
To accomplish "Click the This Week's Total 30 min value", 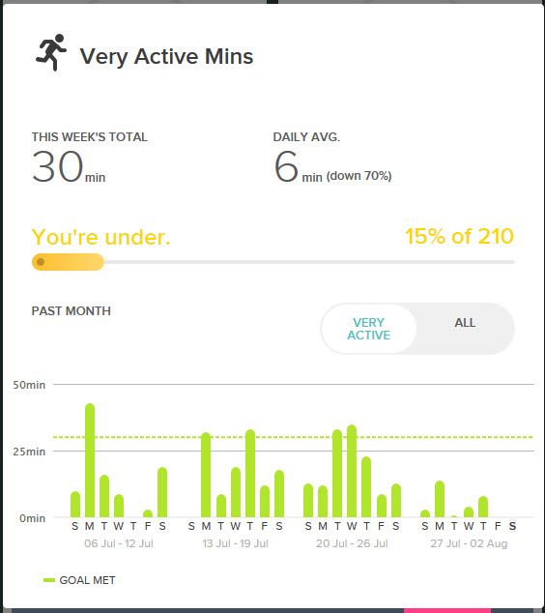I will pyautogui.click(x=69, y=167).
